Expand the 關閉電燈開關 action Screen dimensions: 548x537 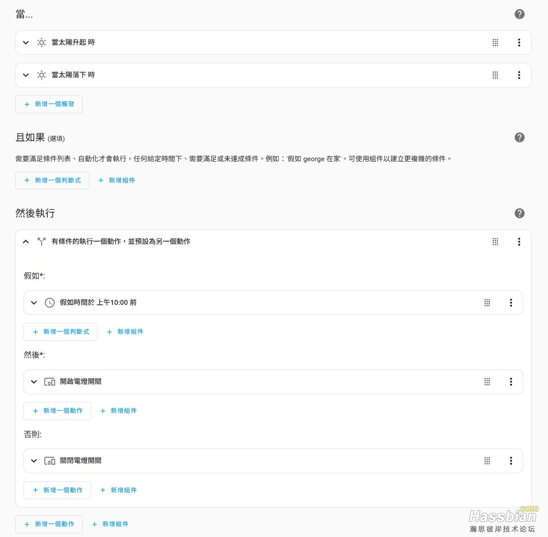34,461
